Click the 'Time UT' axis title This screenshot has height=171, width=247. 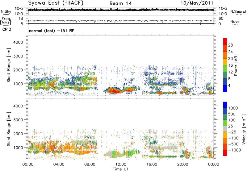[x=121, y=169]
